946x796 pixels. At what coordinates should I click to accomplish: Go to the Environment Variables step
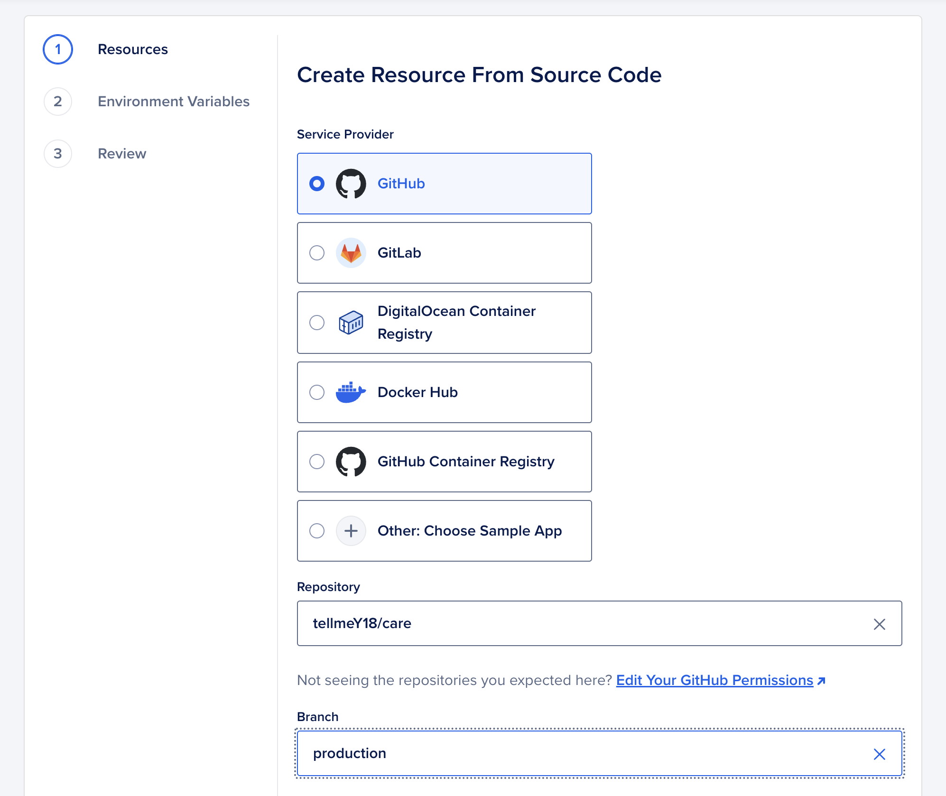click(174, 101)
